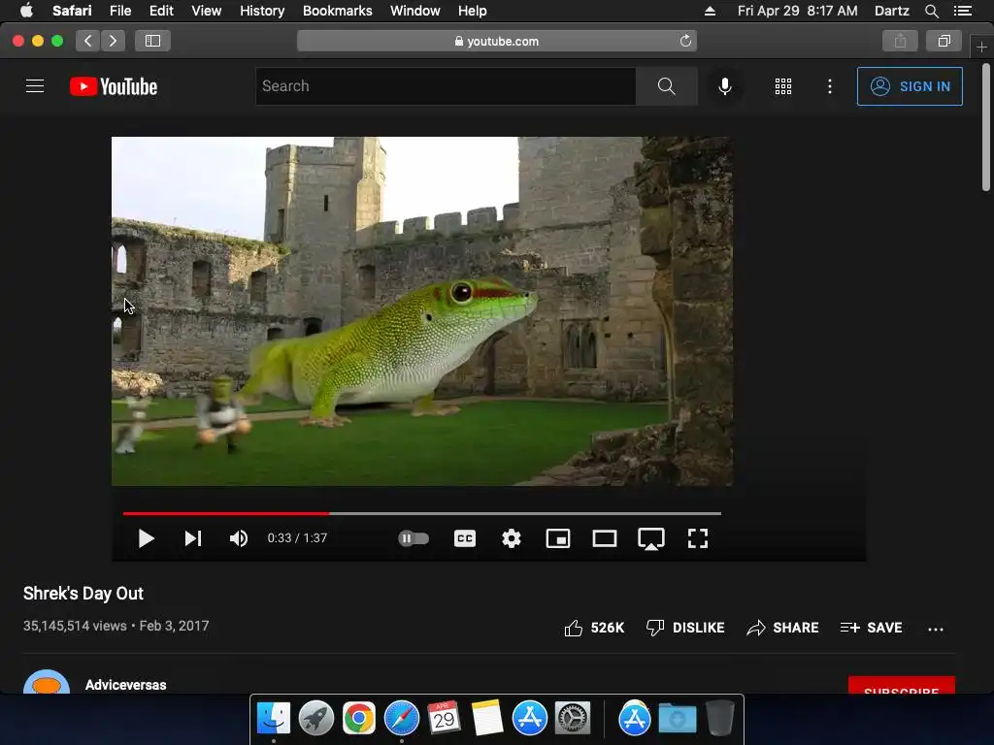Show all Safari tabs overview
This screenshot has height=745, width=994.
click(x=944, y=41)
